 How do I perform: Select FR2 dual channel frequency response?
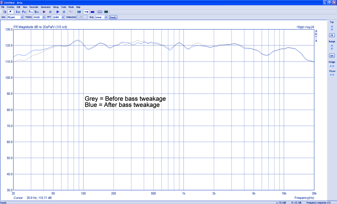pos(24,12)
